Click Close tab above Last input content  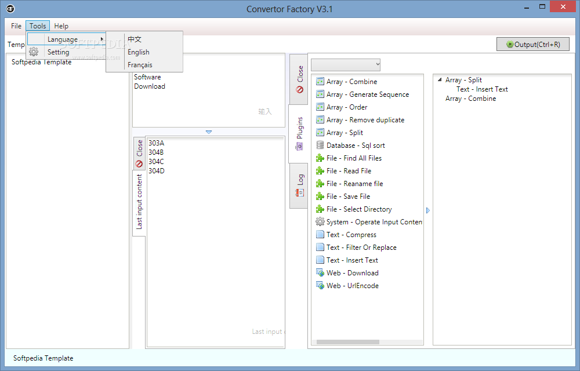pos(139,154)
